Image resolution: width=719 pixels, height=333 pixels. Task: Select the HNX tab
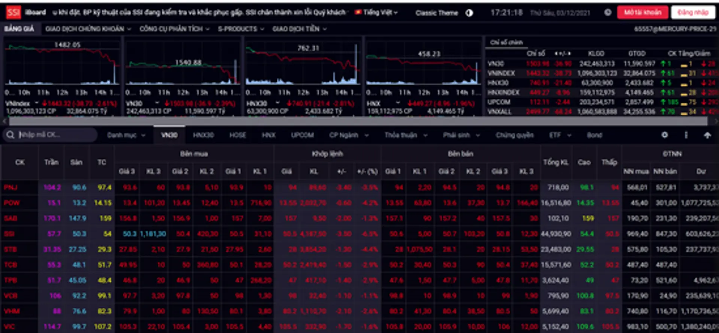(x=269, y=135)
